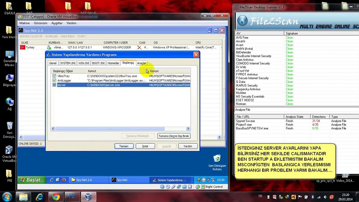This screenshot has width=359, height=202.
Task: Open the Ağ network desktop icon
Action: (10, 104)
